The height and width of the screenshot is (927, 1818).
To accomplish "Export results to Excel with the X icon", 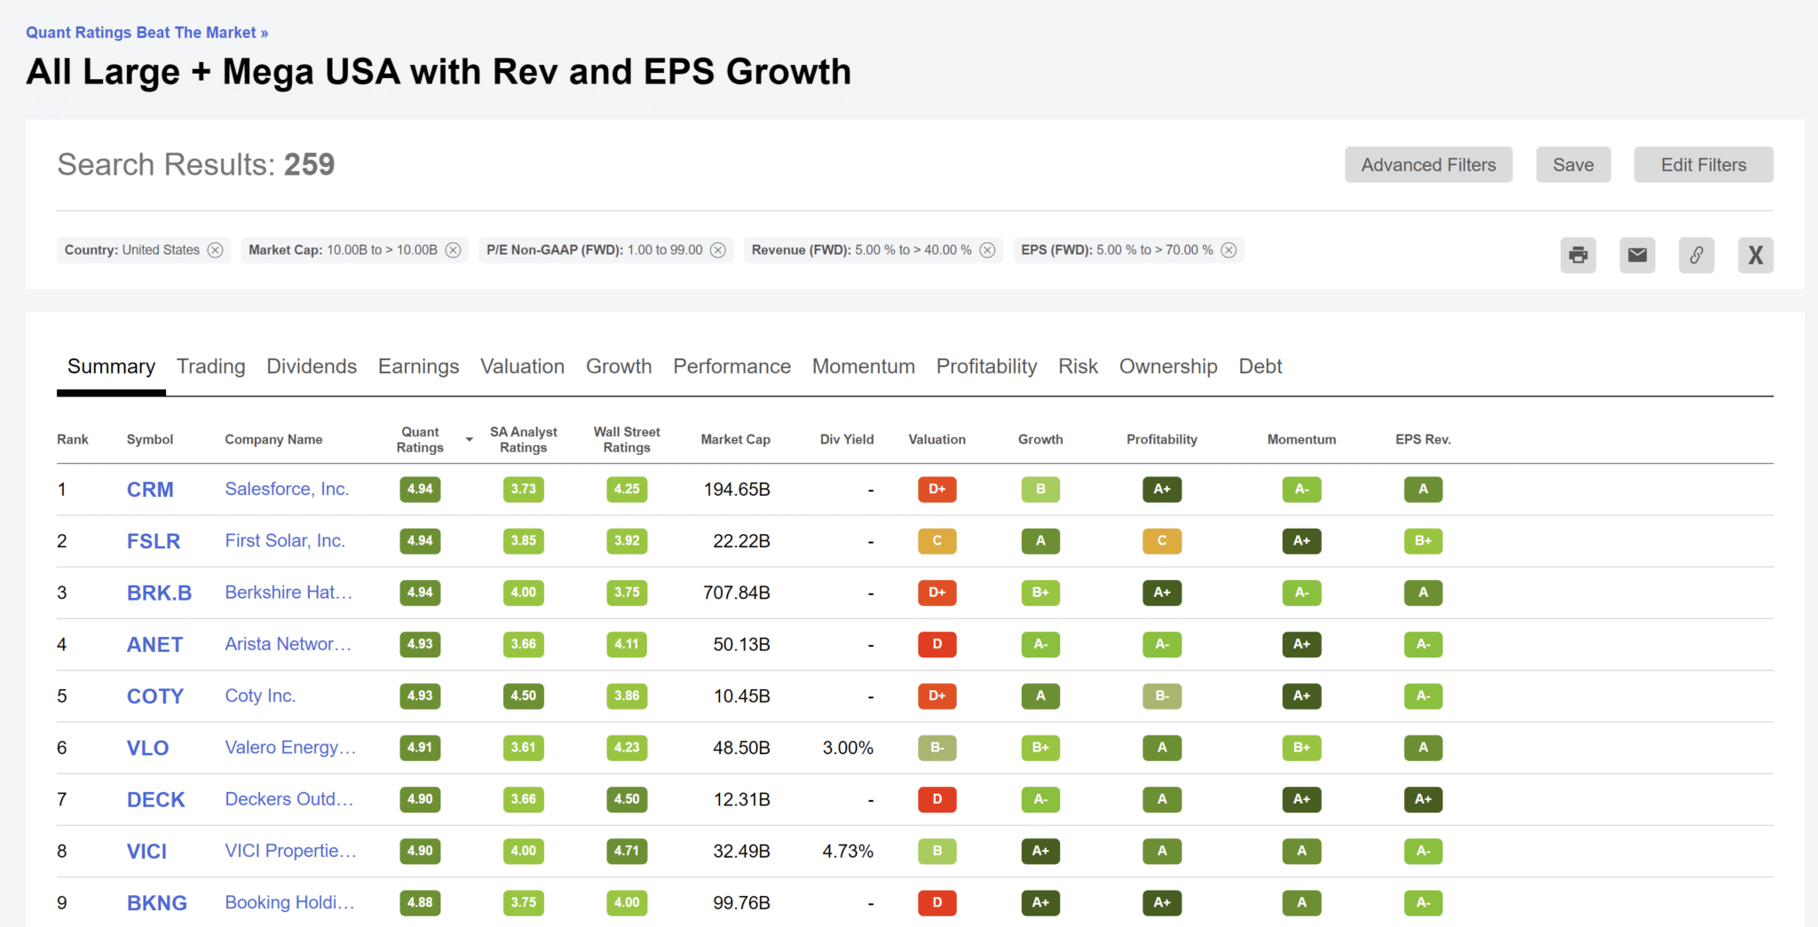I will 1755,255.
